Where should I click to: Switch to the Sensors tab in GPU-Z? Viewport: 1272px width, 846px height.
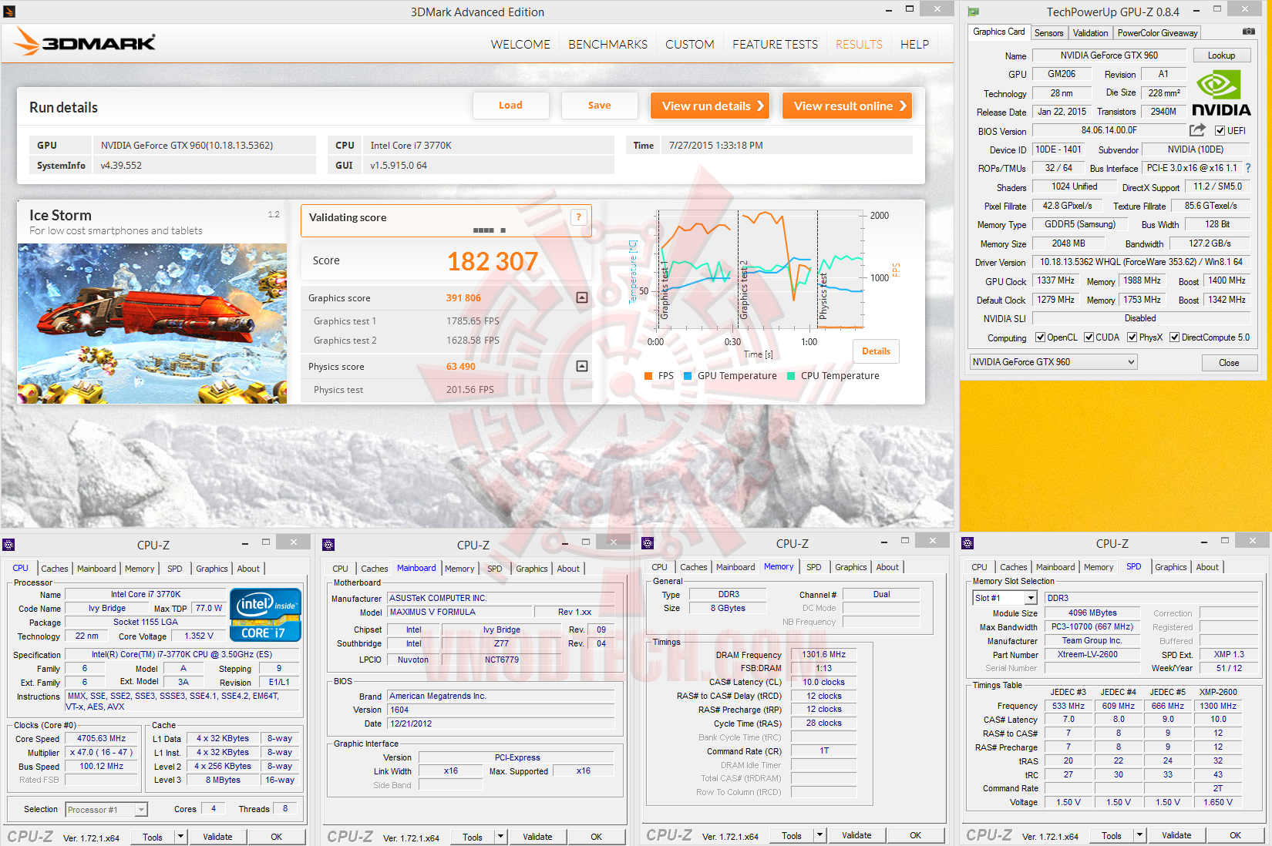pos(1048,33)
